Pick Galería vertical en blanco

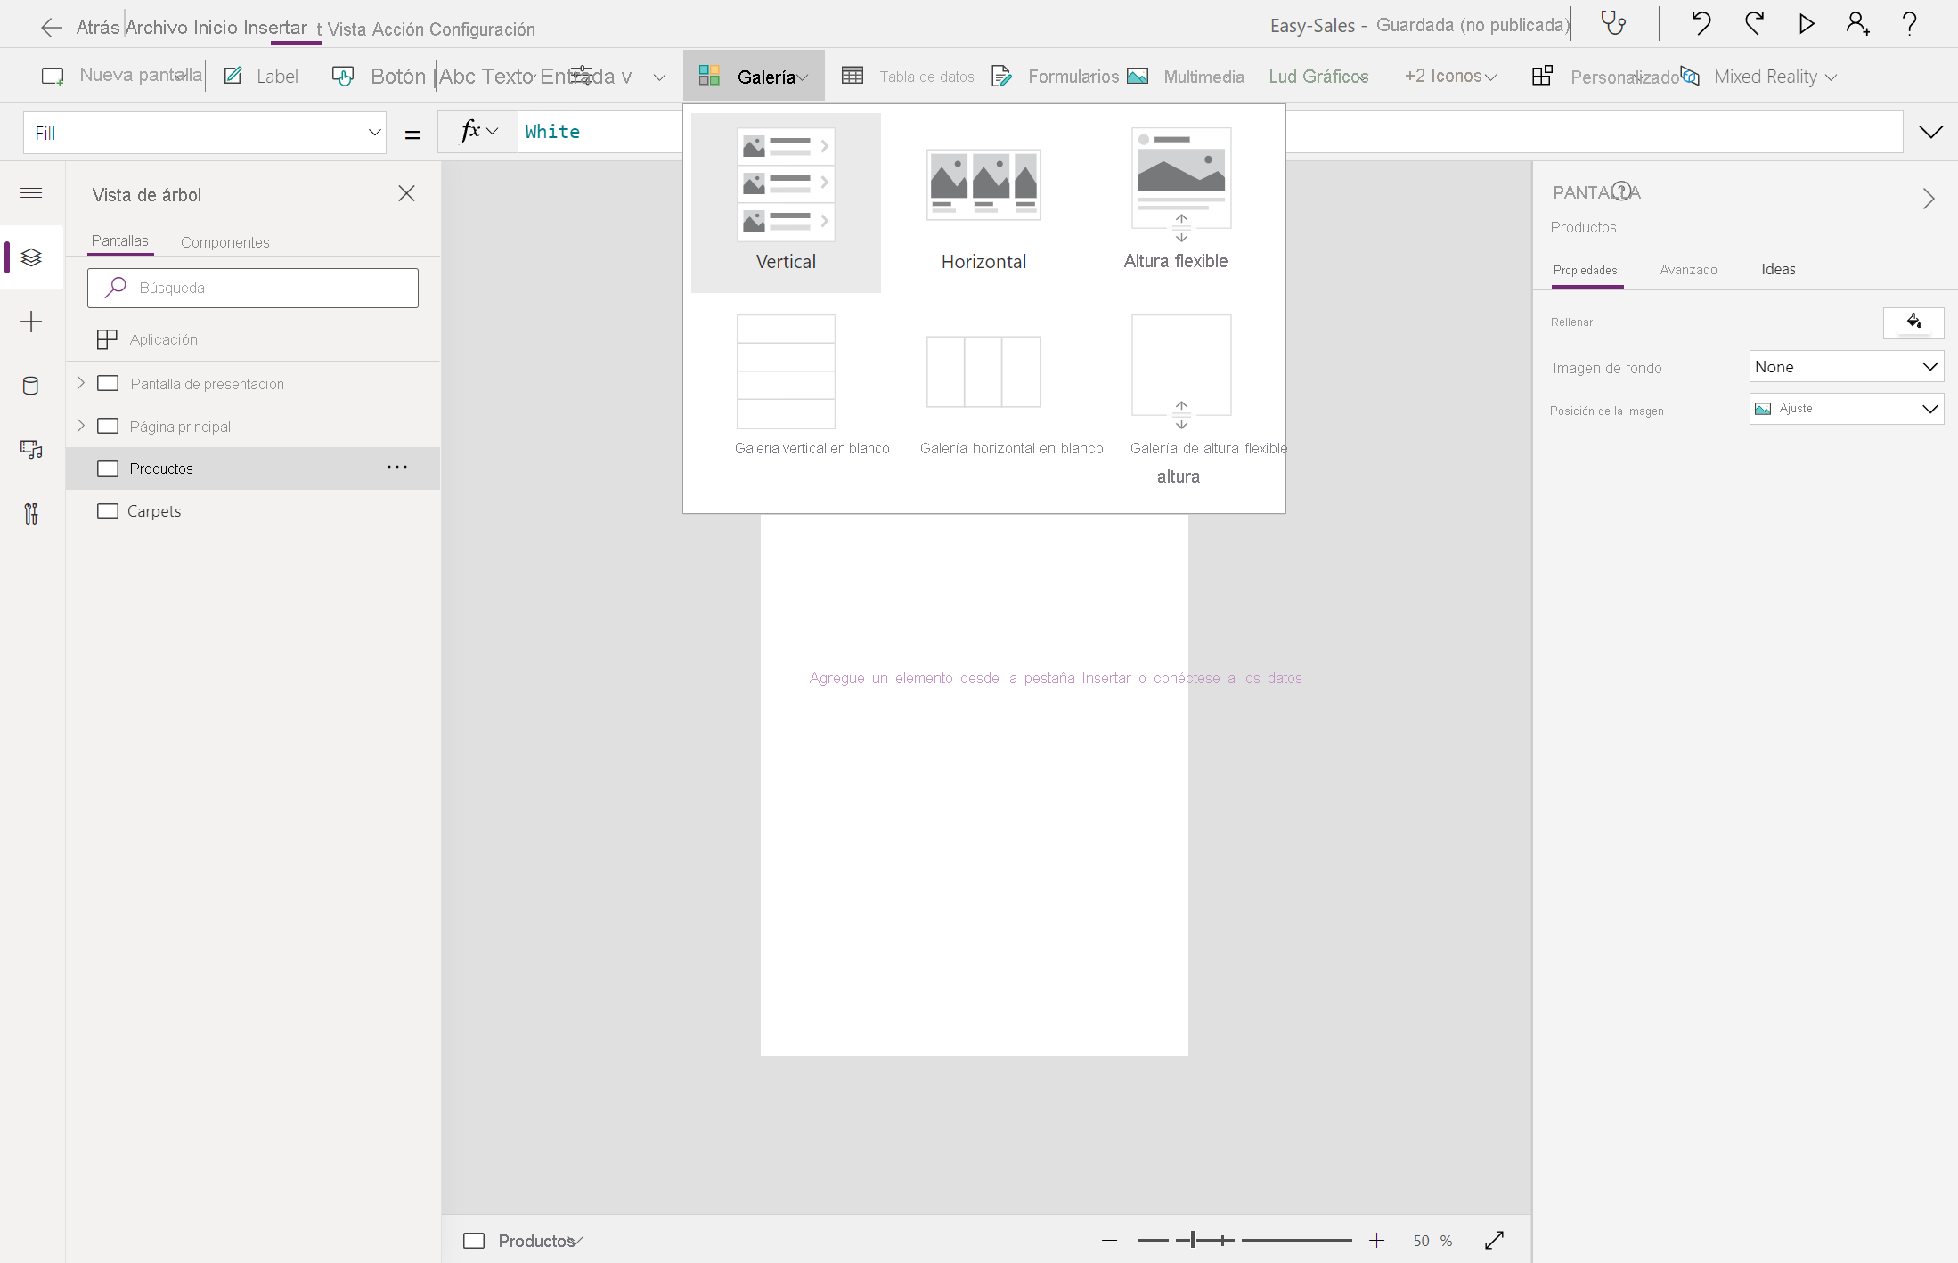pos(786,383)
